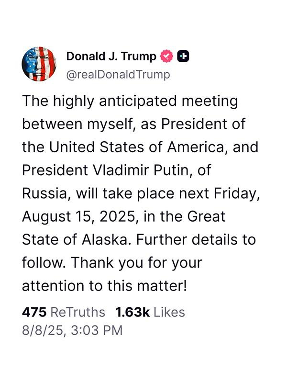Image resolution: width=287 pixels, height=383 pixels.
Task: Click the dark plus badge icon
Action: pos(183,56)
